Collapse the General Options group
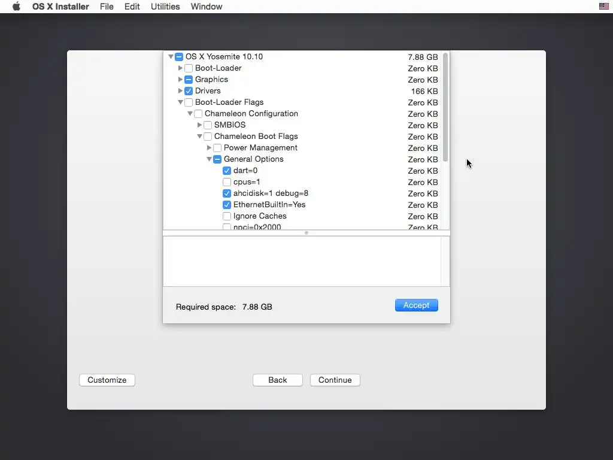613x460 pixels. coord(209,159)
